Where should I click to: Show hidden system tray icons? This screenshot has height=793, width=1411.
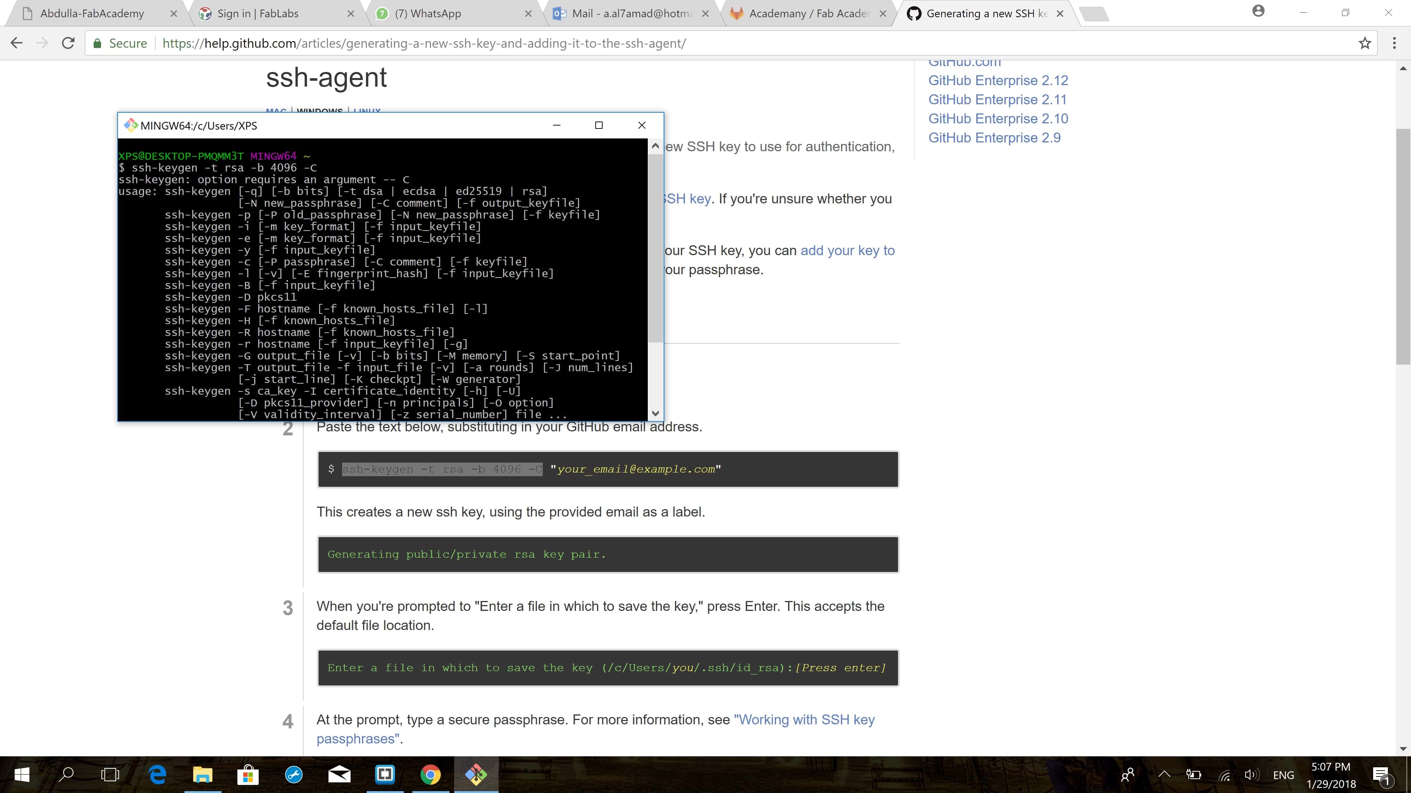click(x=1164, y=774)
